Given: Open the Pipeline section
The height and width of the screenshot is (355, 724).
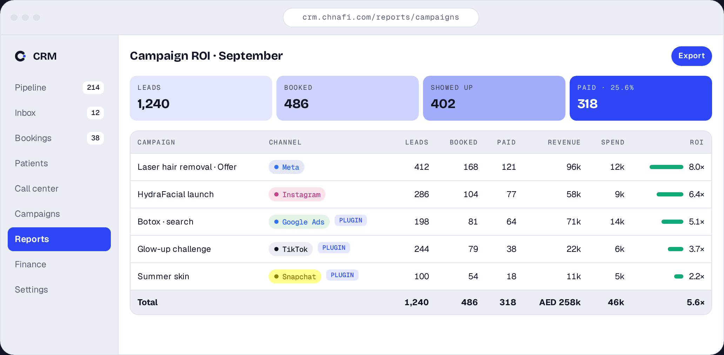Looking at the screenshot, I should [59, 88].
